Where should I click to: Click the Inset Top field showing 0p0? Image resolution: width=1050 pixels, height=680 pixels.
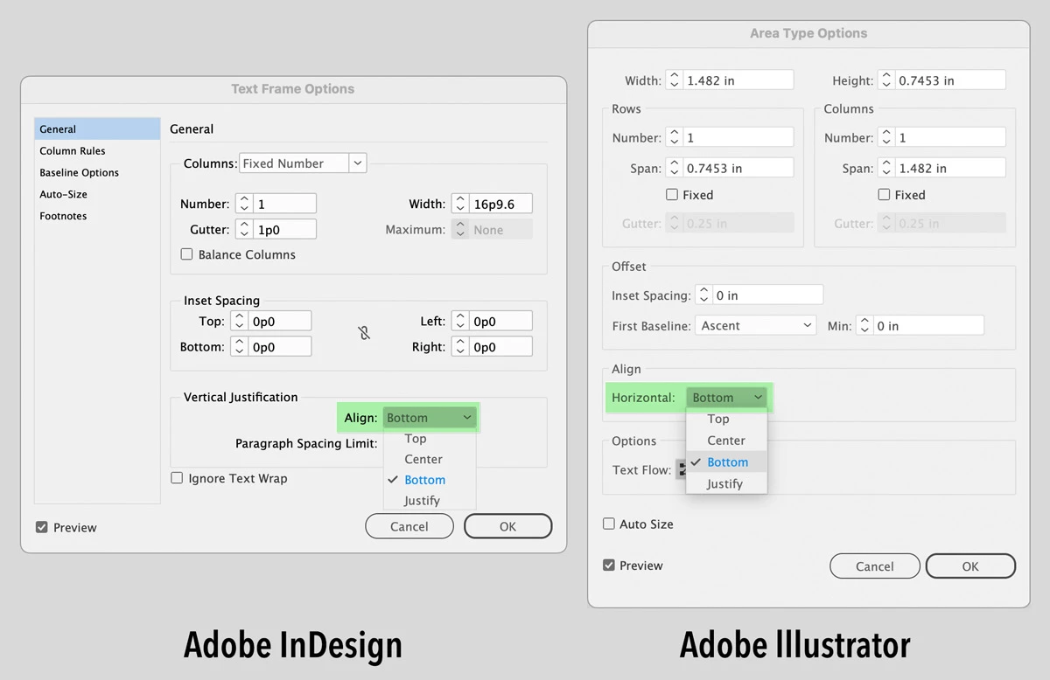click(x=279, y=322)
